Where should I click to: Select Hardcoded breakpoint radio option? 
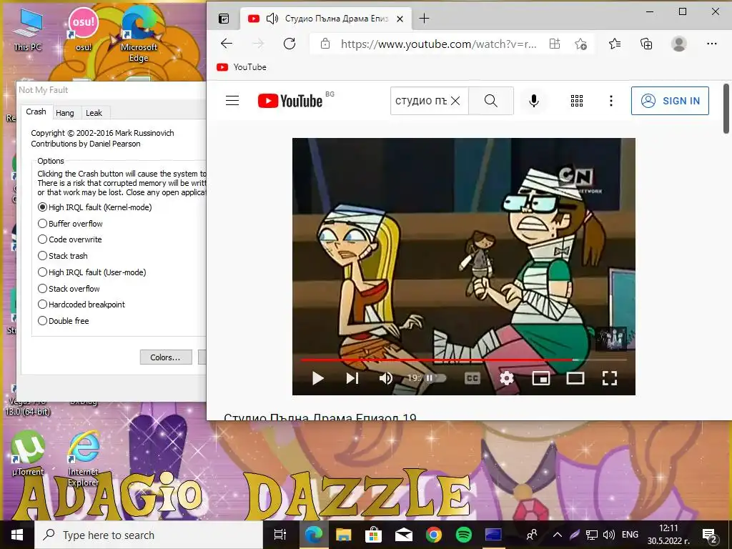[x=81, y=305]
